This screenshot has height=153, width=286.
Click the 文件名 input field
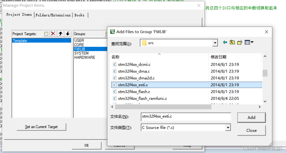click(186, 116)
